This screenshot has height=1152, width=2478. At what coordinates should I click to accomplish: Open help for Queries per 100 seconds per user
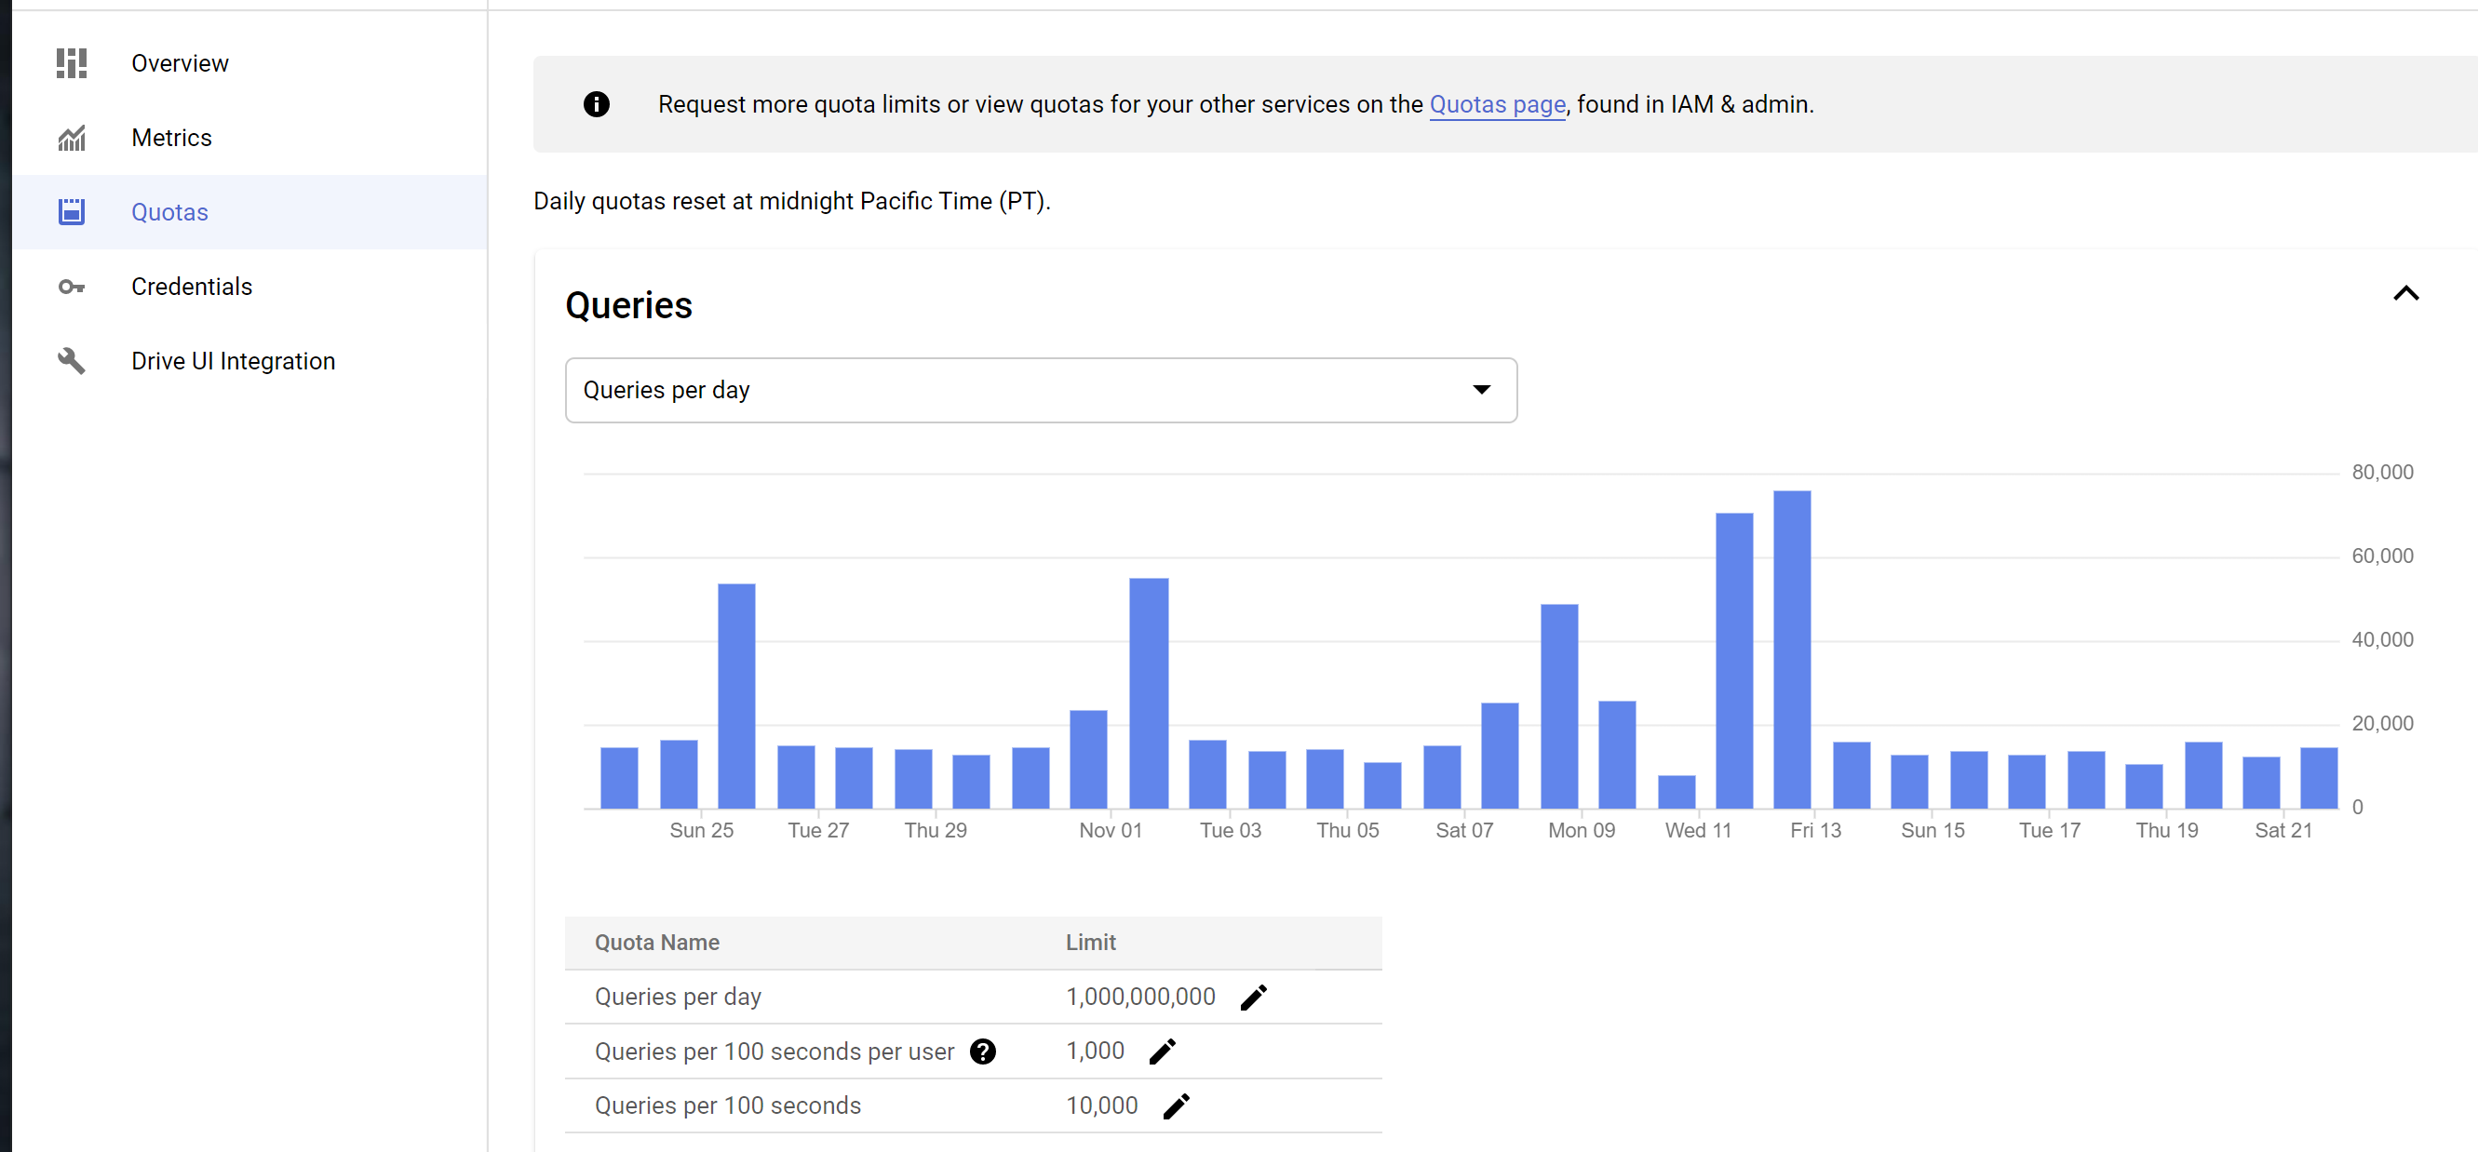click(x=982, y=1051)
